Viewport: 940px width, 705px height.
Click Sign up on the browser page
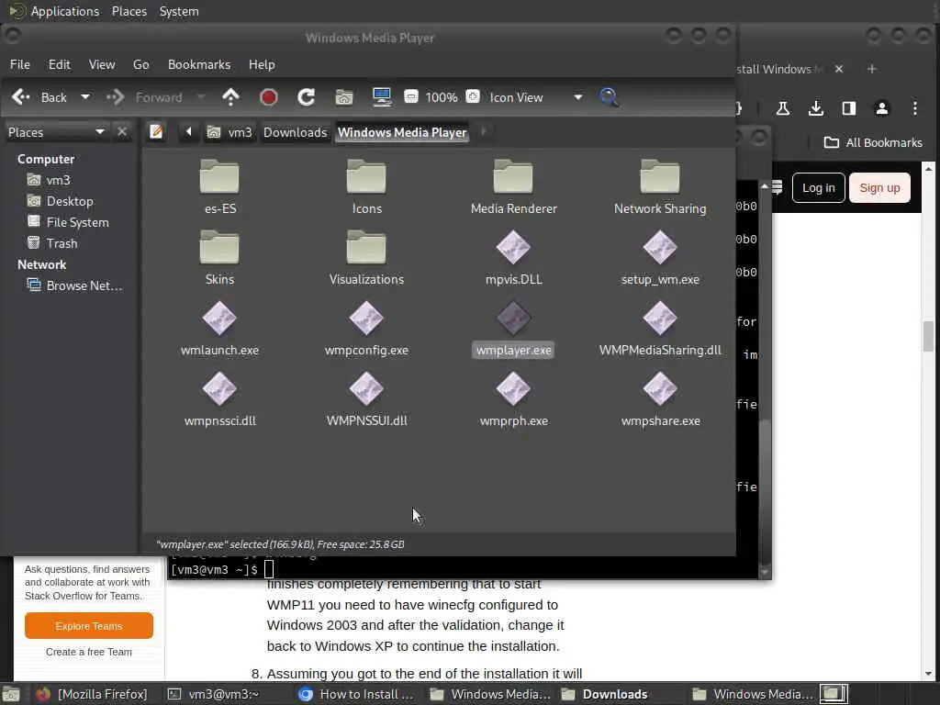879,187
